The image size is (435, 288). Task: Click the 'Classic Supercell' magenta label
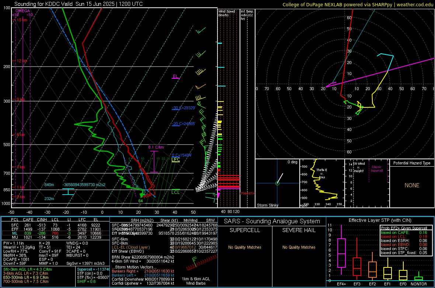tap(376, 169)
